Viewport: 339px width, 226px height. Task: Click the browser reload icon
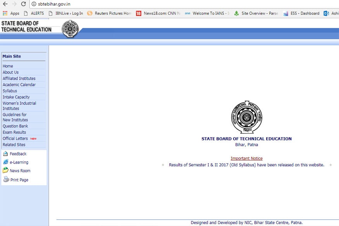pyautogui.click(x=23, y=4)
